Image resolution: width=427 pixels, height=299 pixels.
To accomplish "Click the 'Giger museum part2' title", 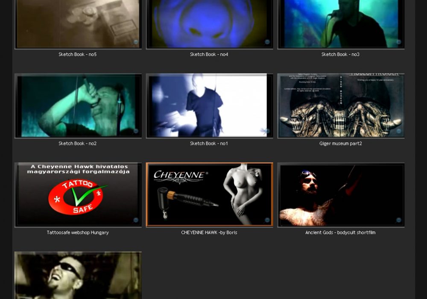I will (x=341, y=144).
